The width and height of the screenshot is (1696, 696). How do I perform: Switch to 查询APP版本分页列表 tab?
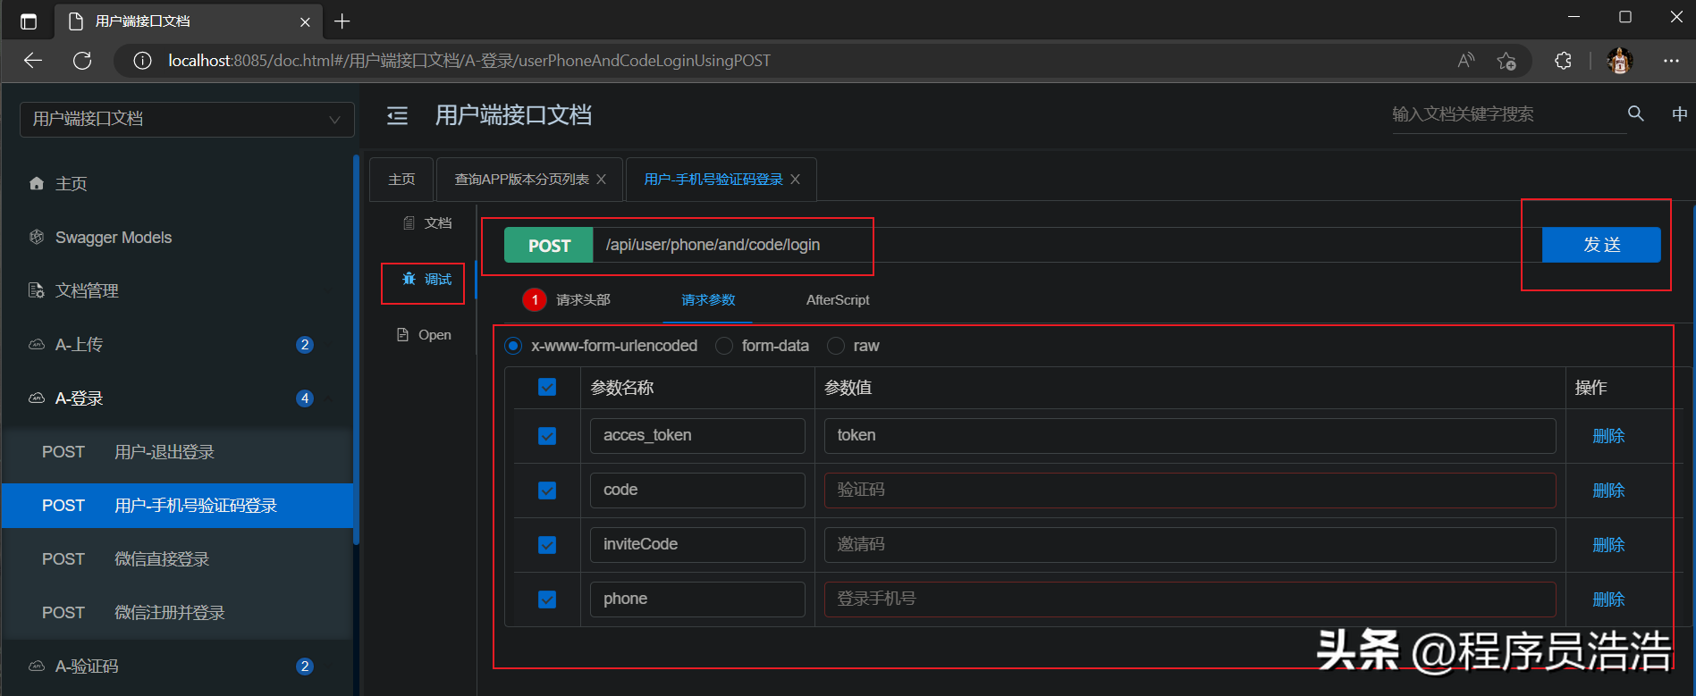[521, 180]
